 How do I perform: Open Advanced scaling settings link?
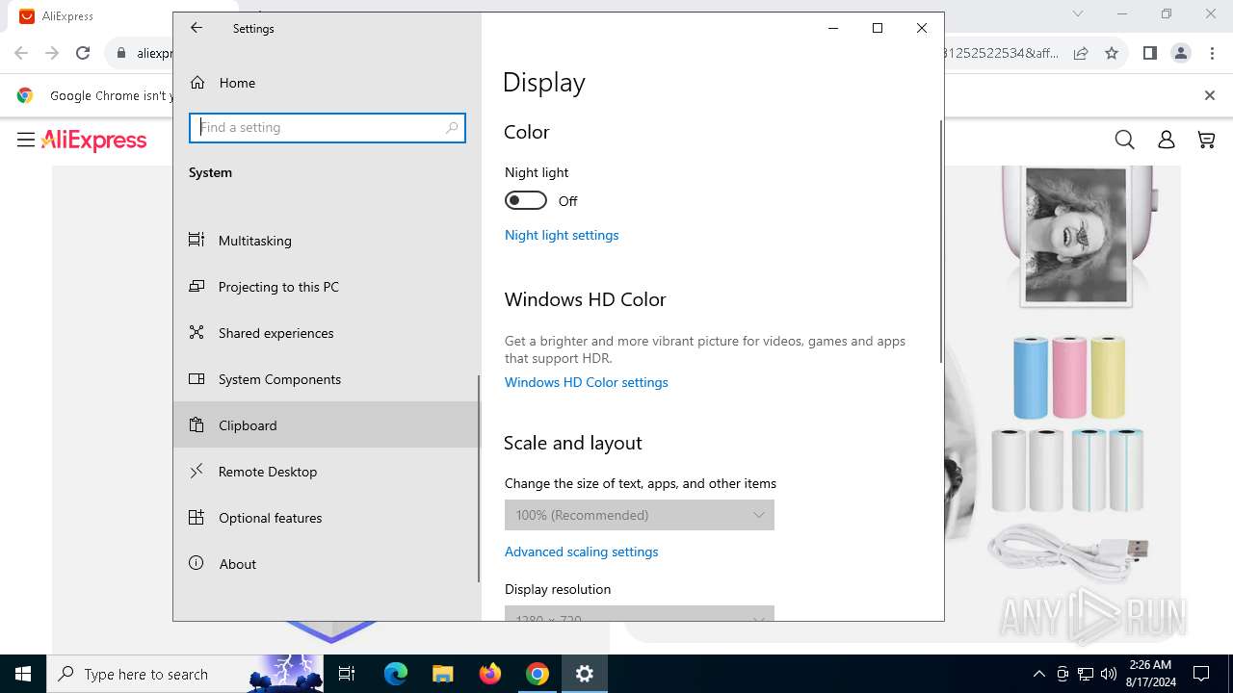tap(582, 552)
